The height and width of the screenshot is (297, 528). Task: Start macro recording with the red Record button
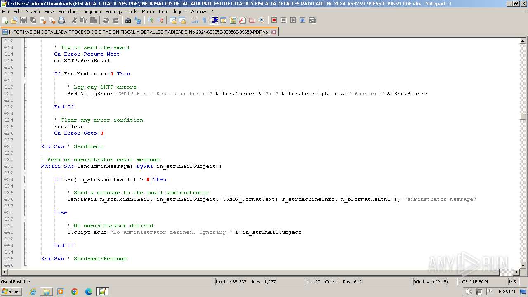pos(274,20)
